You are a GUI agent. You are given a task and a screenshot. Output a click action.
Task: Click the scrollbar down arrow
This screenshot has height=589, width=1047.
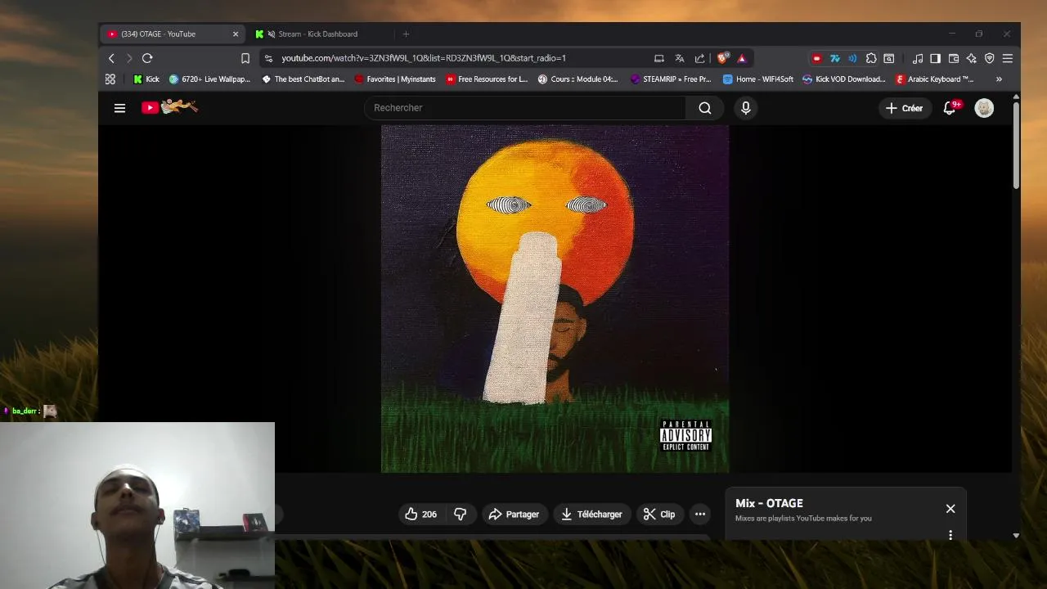1016,535
